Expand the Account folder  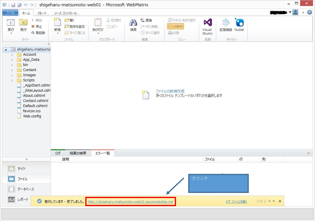click(x=12, y=55)
